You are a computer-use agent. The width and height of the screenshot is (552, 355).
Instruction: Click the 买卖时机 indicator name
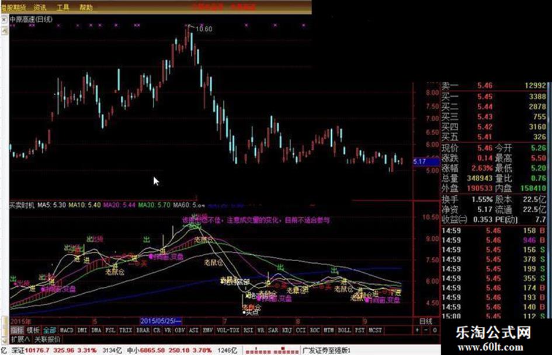pyautogui.click(x=22, y=205)
